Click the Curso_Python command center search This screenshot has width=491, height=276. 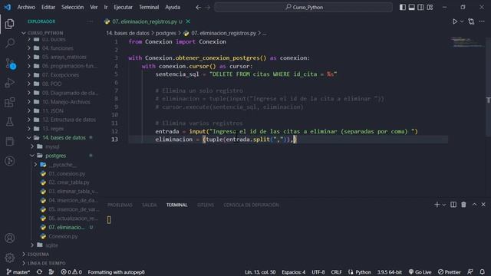coord(303,7)
